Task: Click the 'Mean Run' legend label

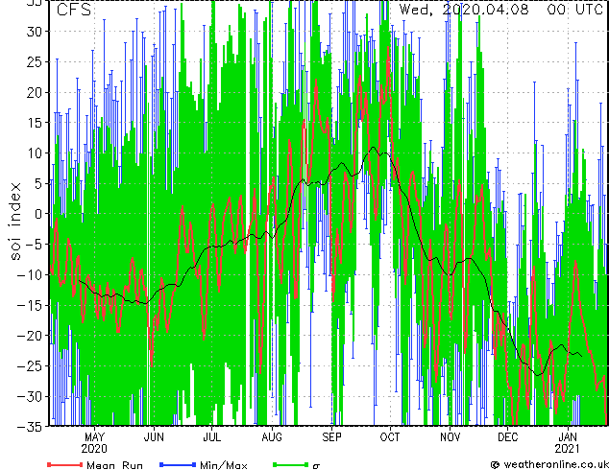Action: (114, 465)
